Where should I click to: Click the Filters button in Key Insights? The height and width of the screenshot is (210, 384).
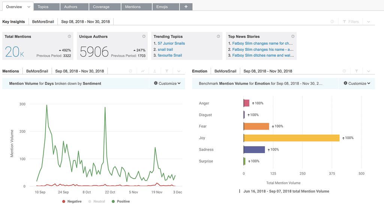pyautogui.click(x=351, y=22)
